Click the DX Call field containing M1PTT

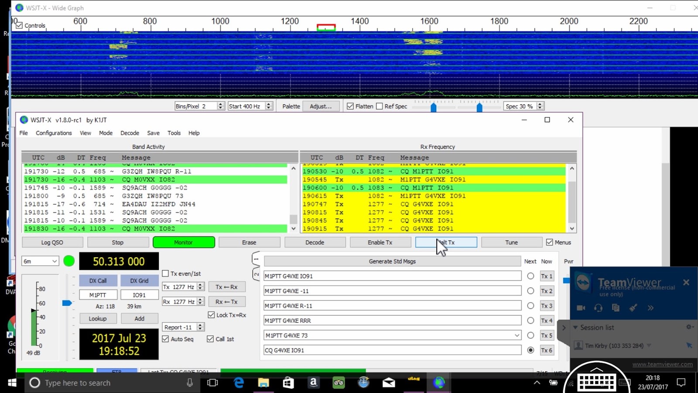click(x=98, y=295)
